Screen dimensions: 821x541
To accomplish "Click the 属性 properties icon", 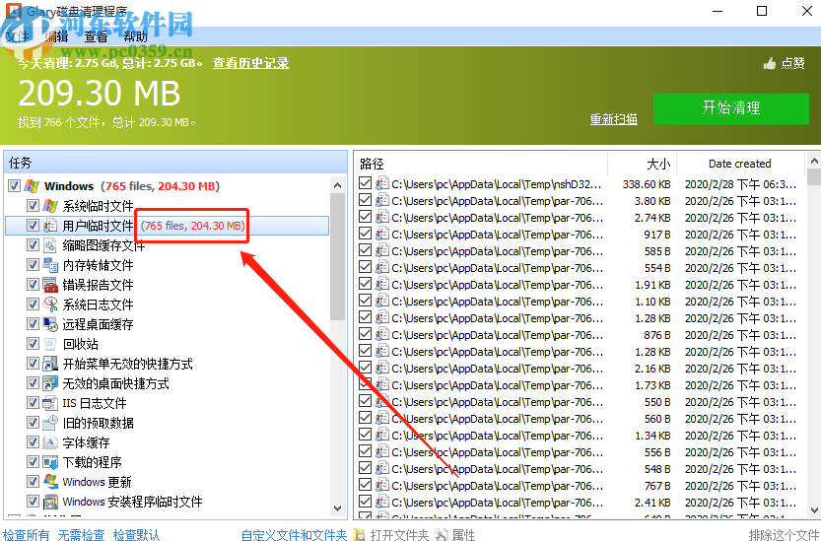I will pos(442,535).
